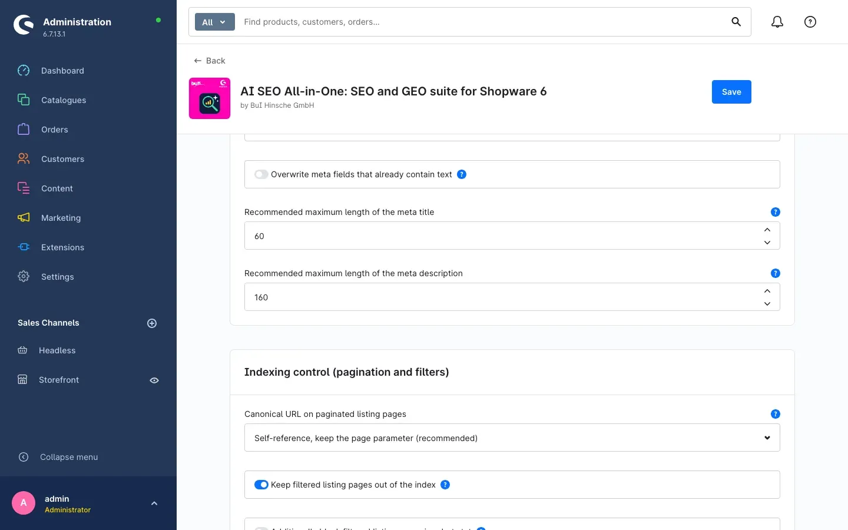Screen dimensions: 848x530
Task: Open the Storefront sales channel
Action: click(x=59, y=380)
